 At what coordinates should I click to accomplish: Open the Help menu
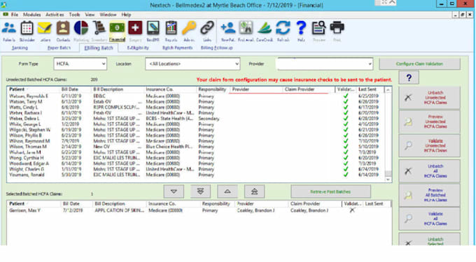[126, 15]
